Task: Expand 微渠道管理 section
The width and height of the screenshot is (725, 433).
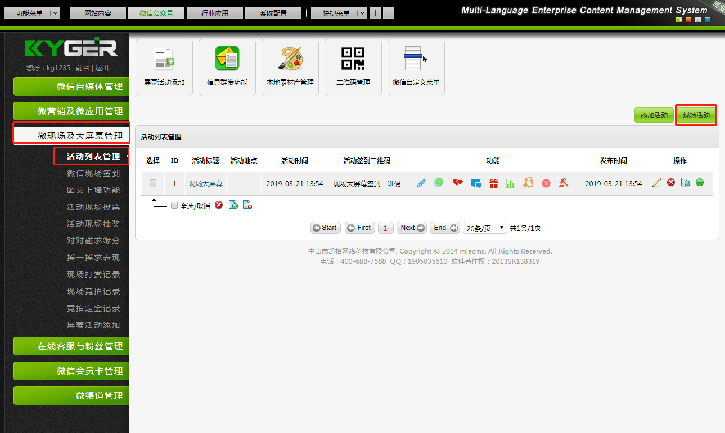Action: tap(71, 396)
